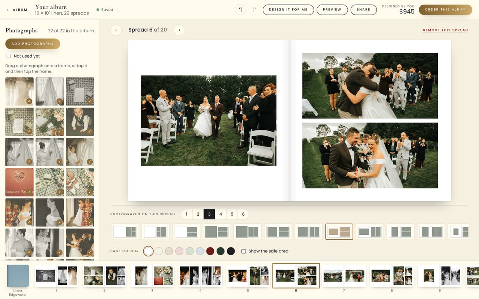The height and width of the screenshot is (299, 479).
Task: Click the 'Your album' title
Action: (x=51, y=7)
